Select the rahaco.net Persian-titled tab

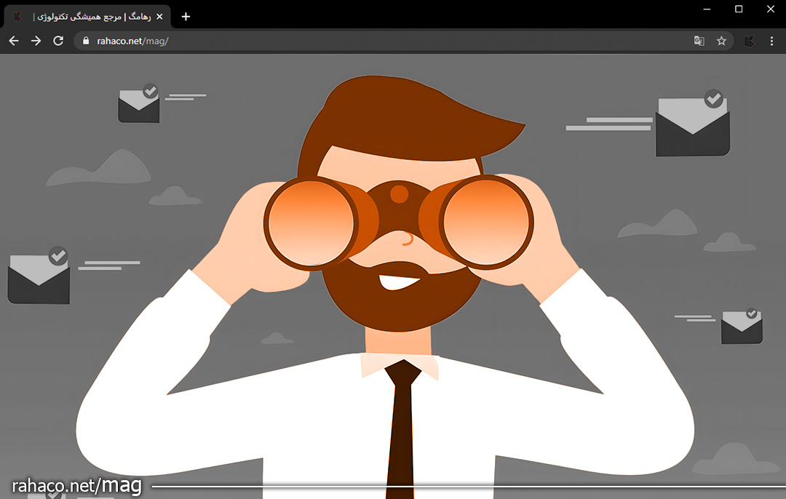click(x=87, y=16)
